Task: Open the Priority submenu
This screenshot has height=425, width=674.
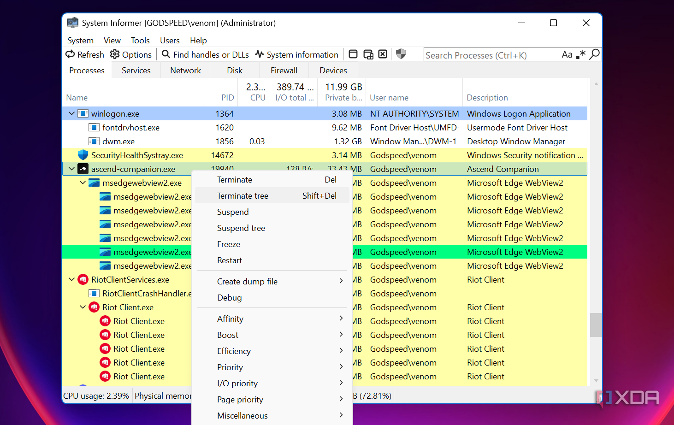Action: pos(272,367)
